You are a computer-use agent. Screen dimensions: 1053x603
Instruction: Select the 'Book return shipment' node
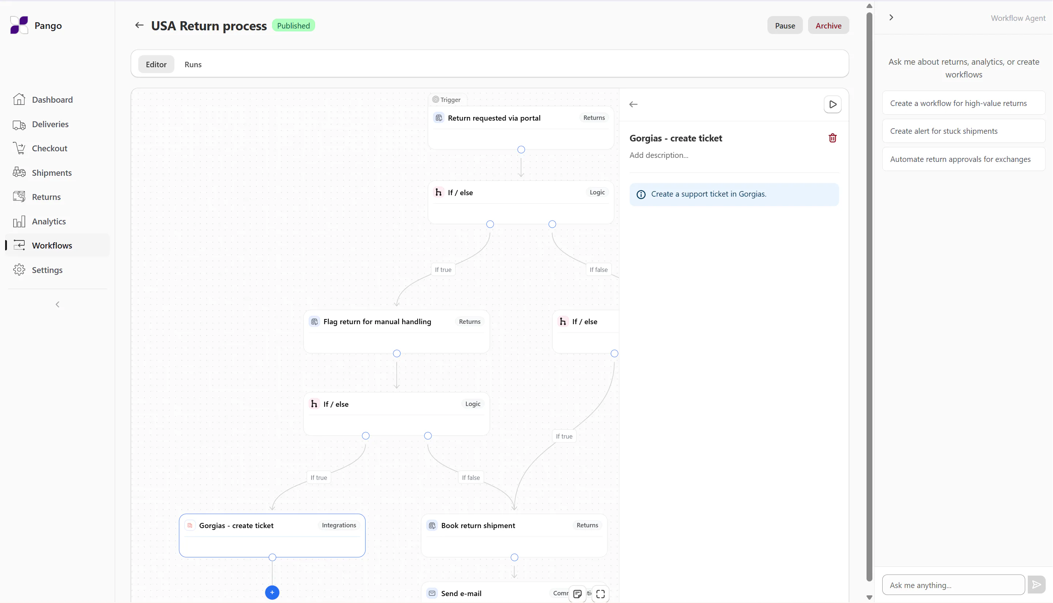(514, 535)
